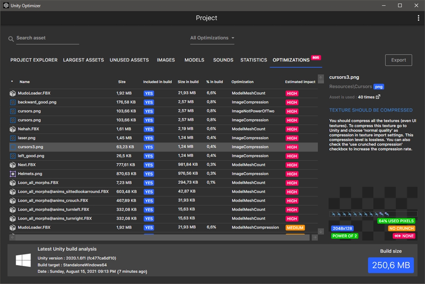The image size is (425, 284).
Task: Click the horizontal scrollbar left arrow
Action: coord(12,237)
